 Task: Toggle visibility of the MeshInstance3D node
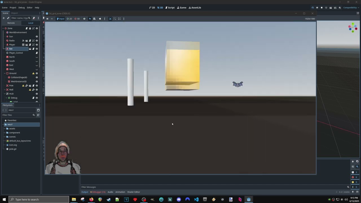point(37,81)
